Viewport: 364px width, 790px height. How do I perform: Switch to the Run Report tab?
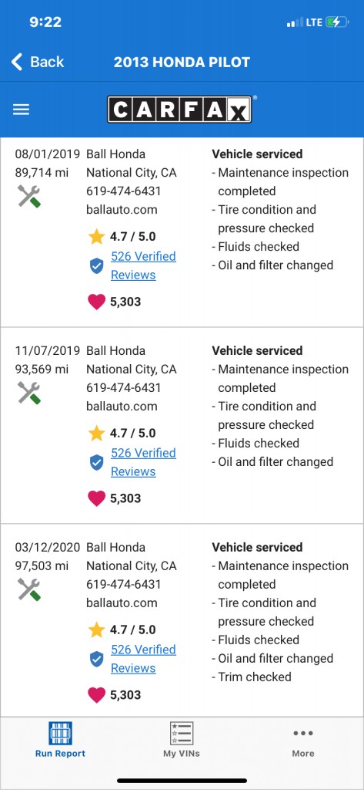tap(60, 740)
